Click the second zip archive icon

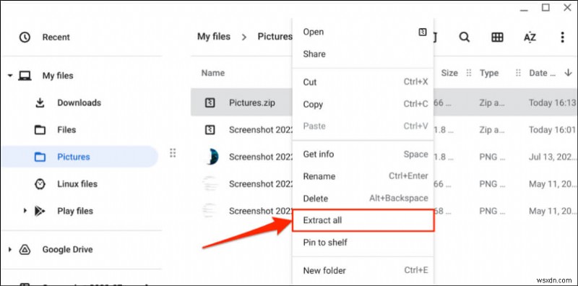pyautogui.click(x=210, y=130)
